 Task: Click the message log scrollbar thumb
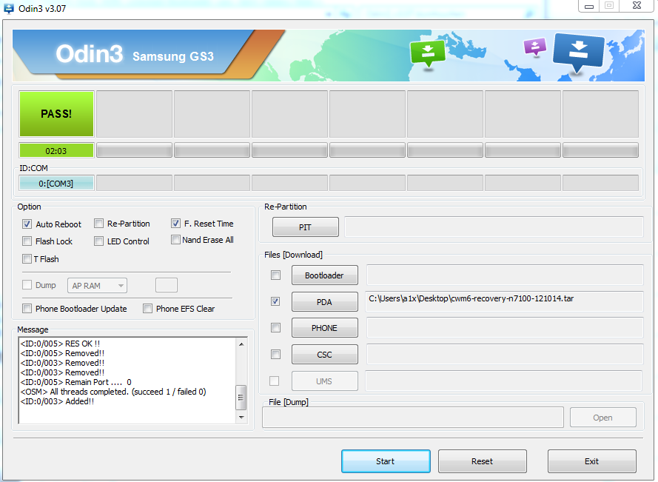pos(241,397)
